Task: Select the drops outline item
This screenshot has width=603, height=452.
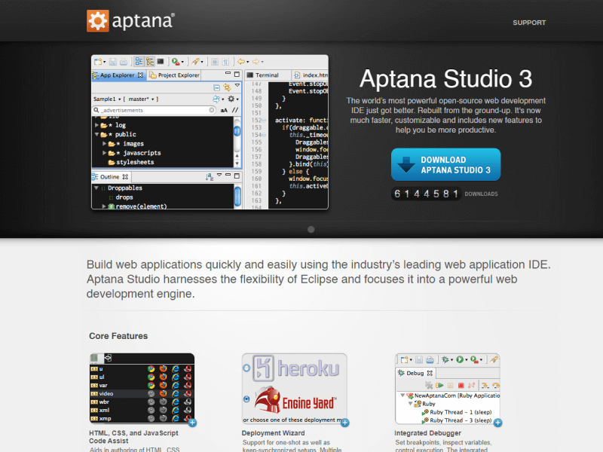Action: point(121,197)
